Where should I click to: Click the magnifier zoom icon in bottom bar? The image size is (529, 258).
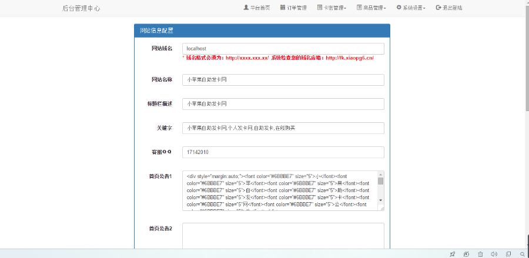coord(523,254)
